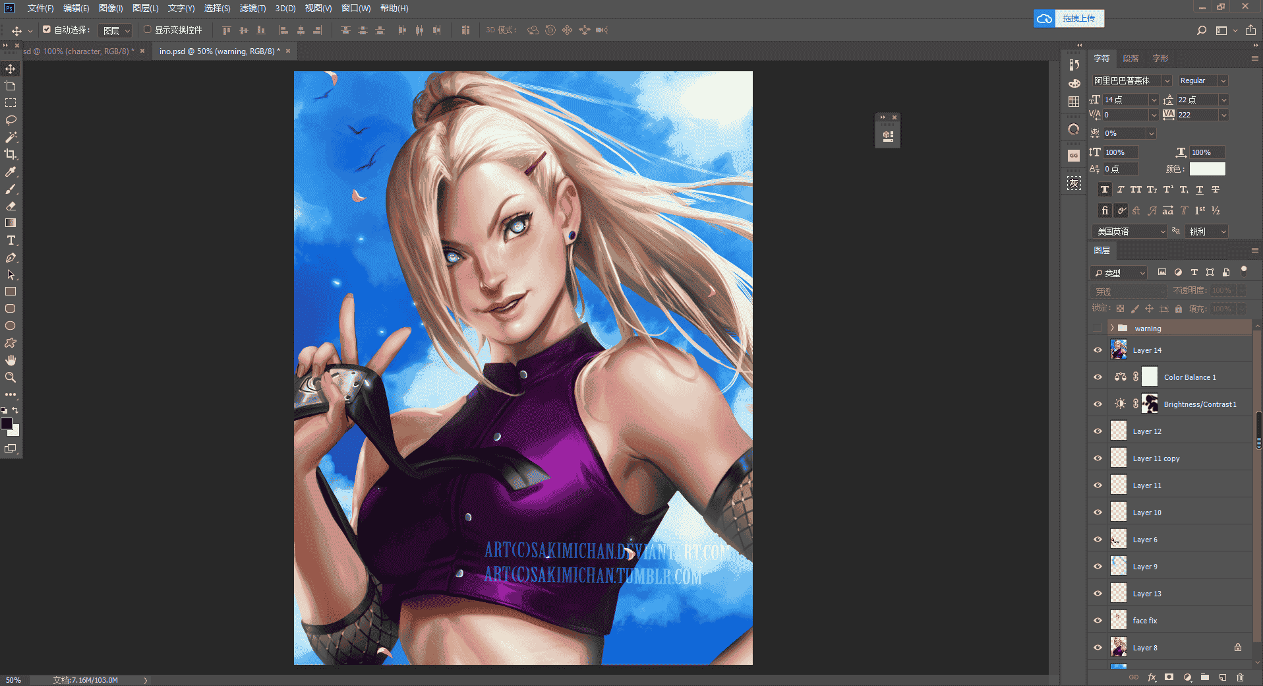Open the 滤镜(T) Filter menu
Viewport: 1263px width, 686px height.
point(252,8)
